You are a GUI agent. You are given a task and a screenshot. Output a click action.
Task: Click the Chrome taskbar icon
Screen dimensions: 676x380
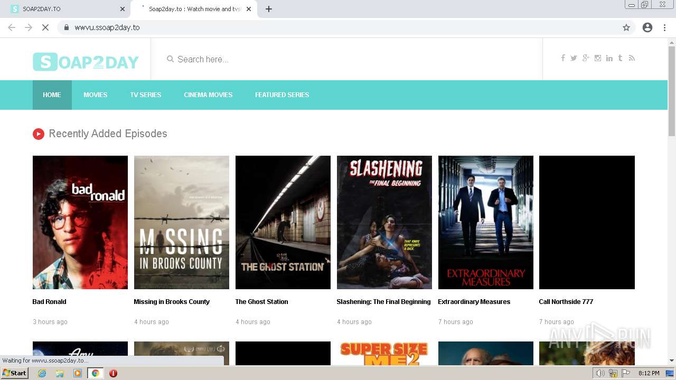95,373
